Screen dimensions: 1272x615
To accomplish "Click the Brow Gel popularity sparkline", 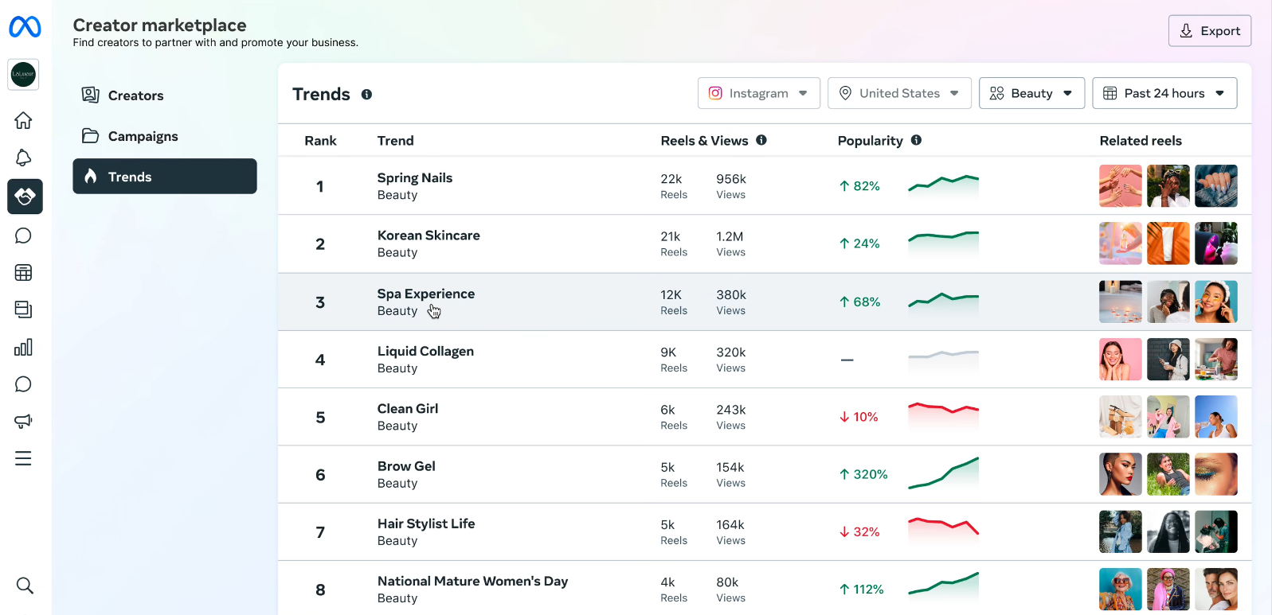I will click(943, 473).
